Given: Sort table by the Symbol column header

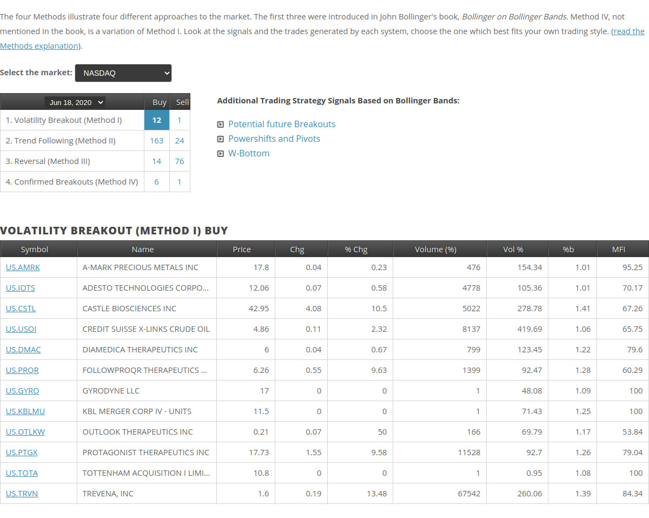Looking at the screenshot, I should click(35, 249).
